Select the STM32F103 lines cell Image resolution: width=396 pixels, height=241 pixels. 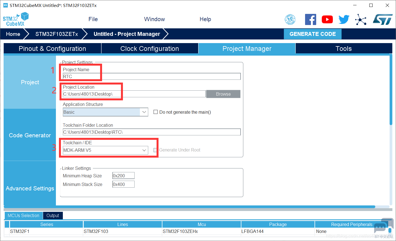123,231
